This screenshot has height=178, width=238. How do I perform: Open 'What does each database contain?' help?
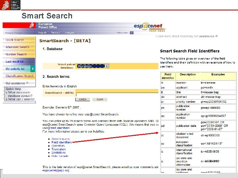coord(20,94)
